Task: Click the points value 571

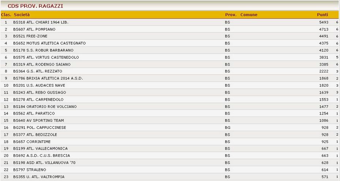Action: click(325, 177)
